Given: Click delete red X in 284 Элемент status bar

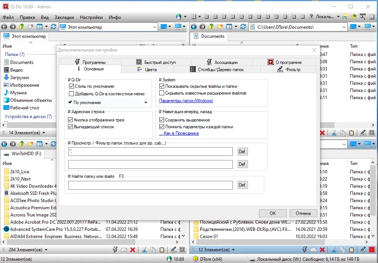Looking at the screenshot, I should (133, 250).
